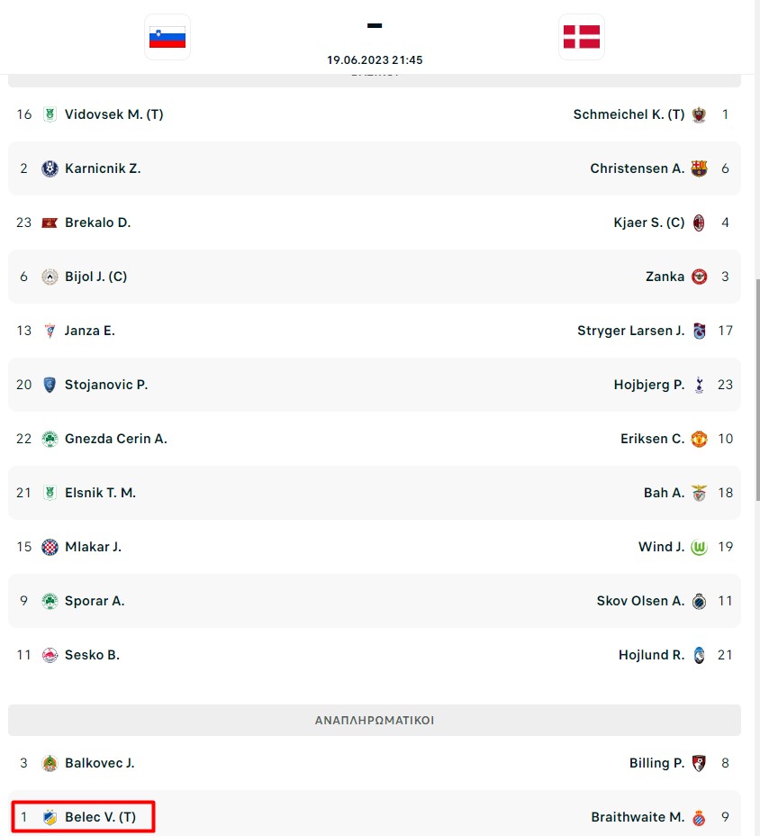Click Manchester United crest beside Eriksen C.
Image resolution: width=760 pixels, height=836 pixels.
click(x=699, y=439)
